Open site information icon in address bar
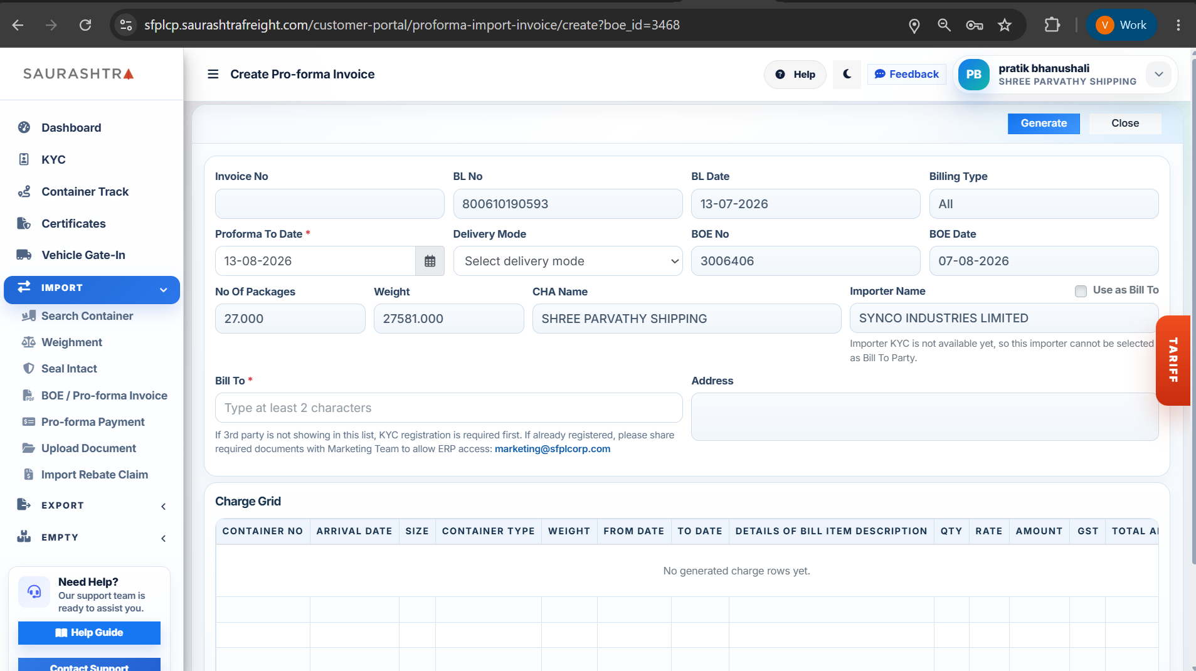This screenshot has width=1196, height=671. 126,25
